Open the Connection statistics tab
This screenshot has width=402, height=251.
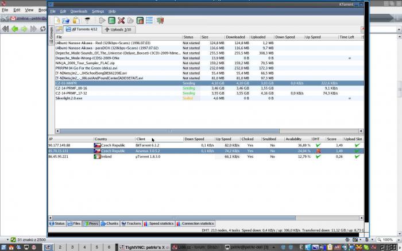click(195, 223)
